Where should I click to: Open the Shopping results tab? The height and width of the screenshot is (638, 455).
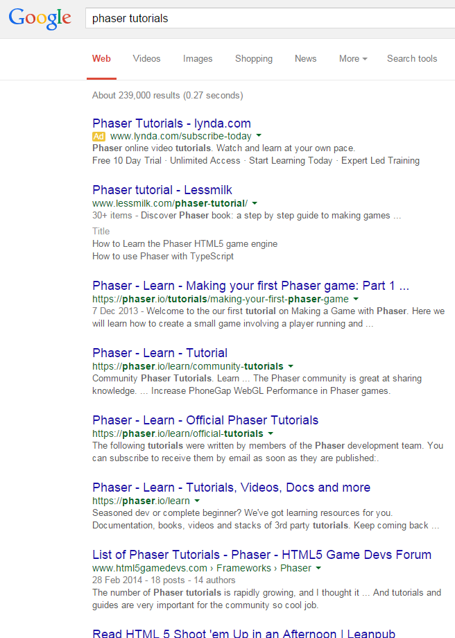[x=253, y=59]
